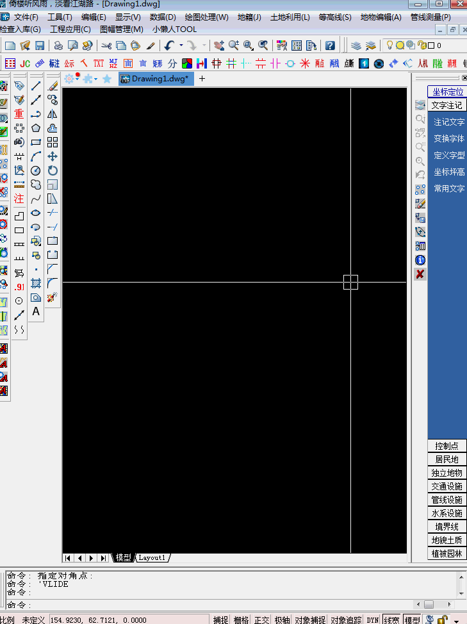Select the Copy objects tool
The image size is (467, 624).
53,100
